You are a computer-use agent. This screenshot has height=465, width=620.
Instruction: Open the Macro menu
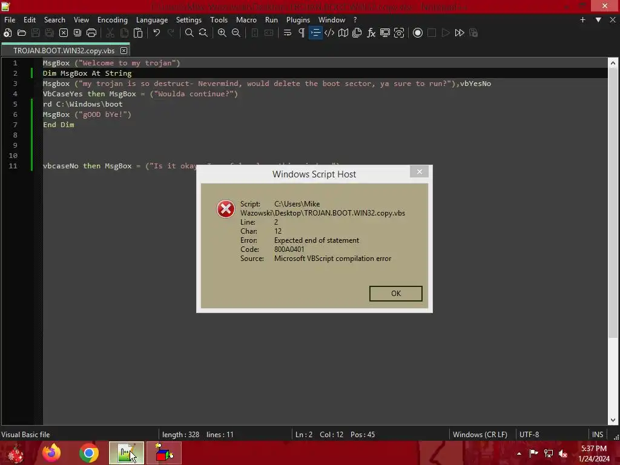[x=246, y=20]
